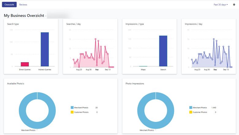Screen dimensions: 239x135
Task: Click the highest point in Searches / day
Action: tap(96, 39)
